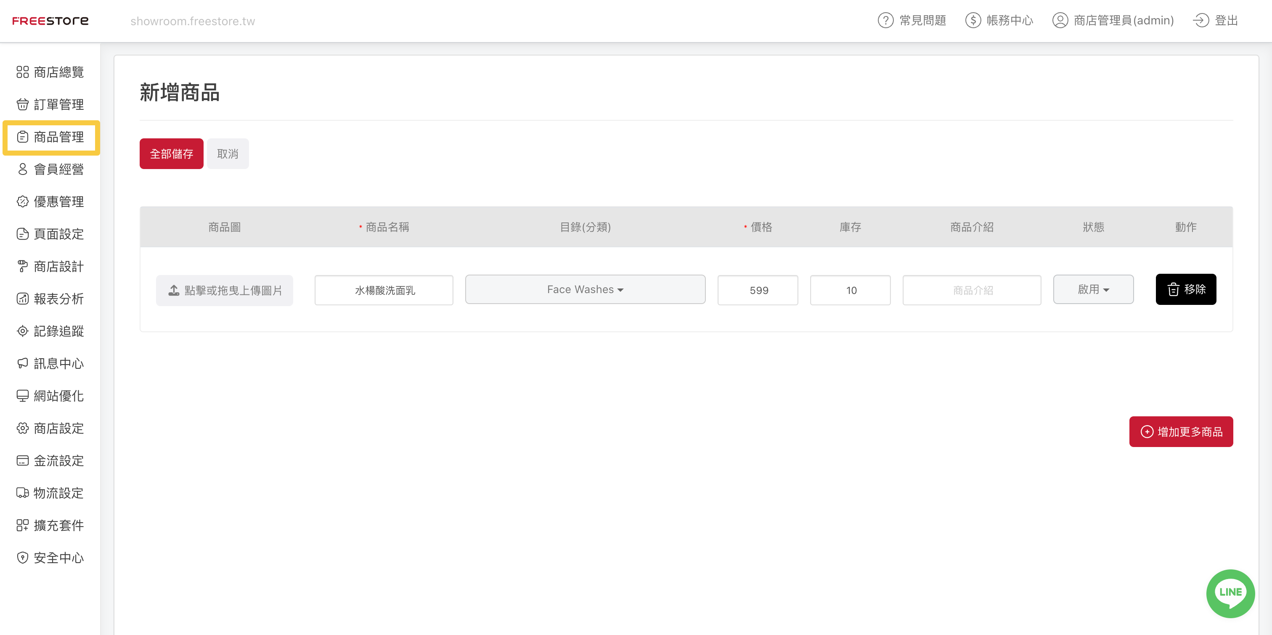Screen dimensions: 1272x635
Task: Click the 訂單管理 basket icon
Action: point(22,104)
